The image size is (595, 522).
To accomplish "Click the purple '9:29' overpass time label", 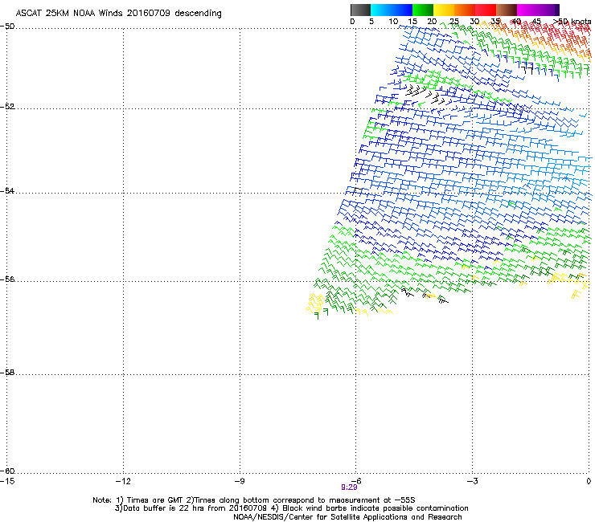I will click(x=349, y=487).
